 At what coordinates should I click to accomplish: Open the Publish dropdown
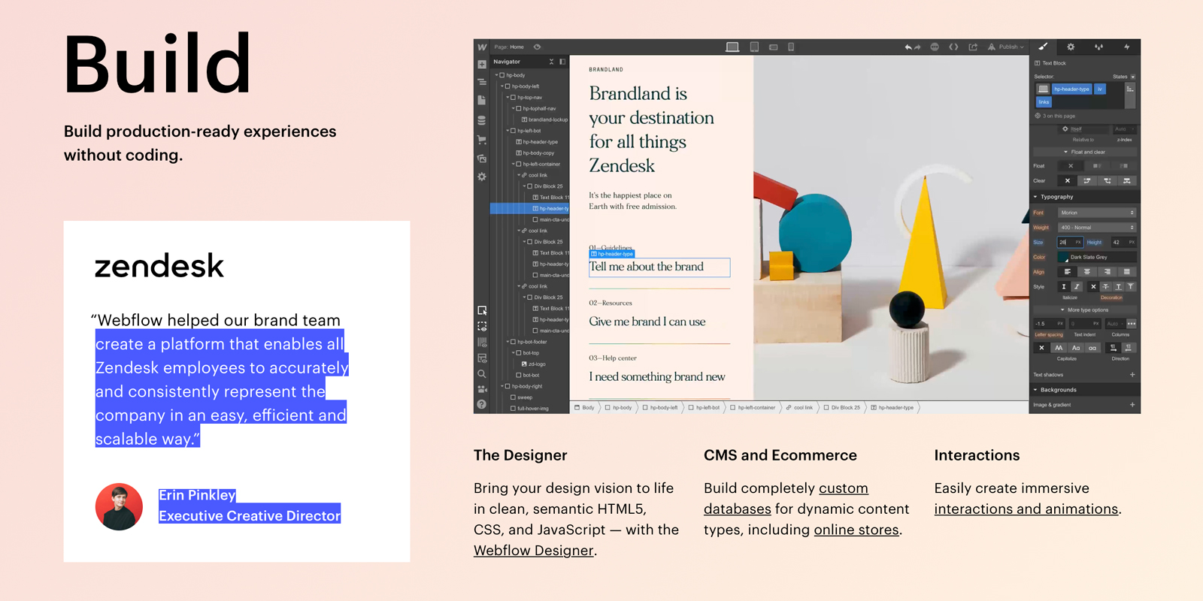(x=1006, y=47)
